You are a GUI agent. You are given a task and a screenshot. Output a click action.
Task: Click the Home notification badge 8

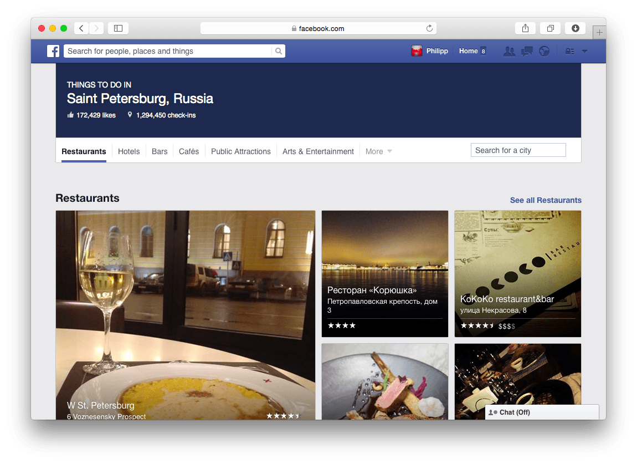click(483, 51)
